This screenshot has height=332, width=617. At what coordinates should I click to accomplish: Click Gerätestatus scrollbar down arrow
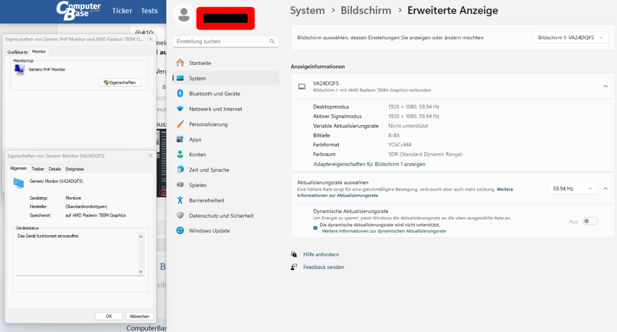141,272
